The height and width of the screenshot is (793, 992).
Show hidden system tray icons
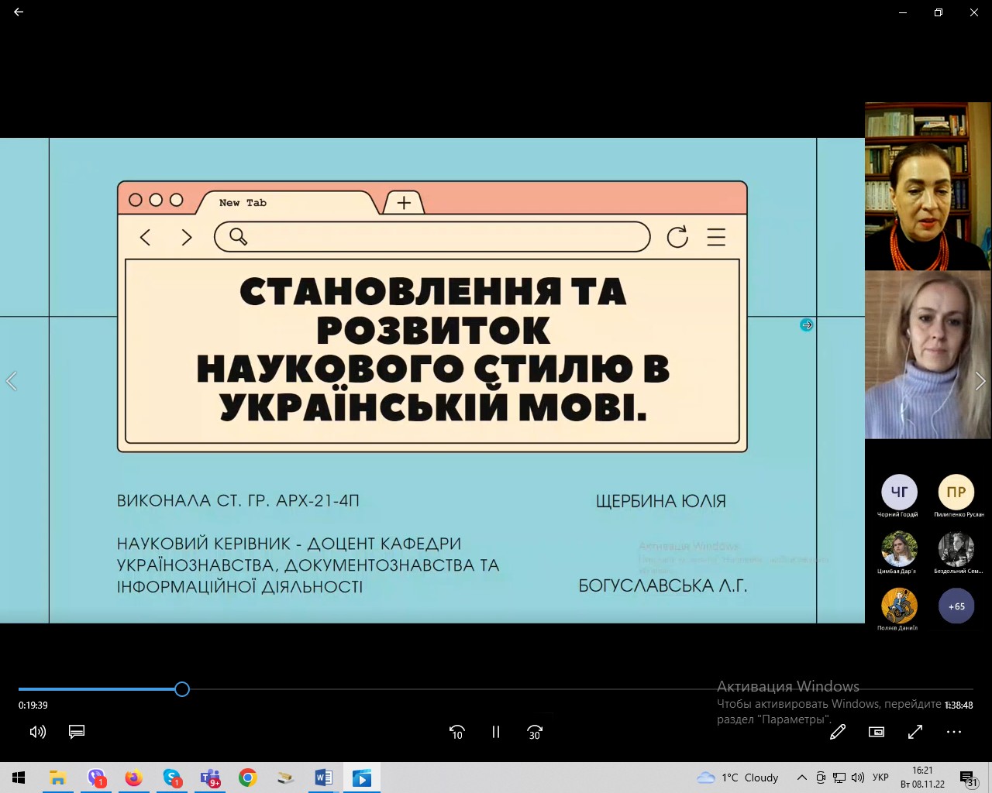[802, 778]
